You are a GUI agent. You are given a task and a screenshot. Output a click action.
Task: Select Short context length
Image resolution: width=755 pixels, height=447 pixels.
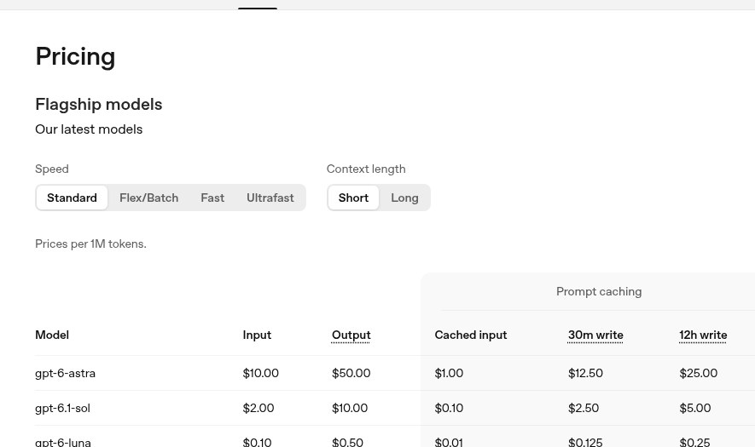click(353, 198)
